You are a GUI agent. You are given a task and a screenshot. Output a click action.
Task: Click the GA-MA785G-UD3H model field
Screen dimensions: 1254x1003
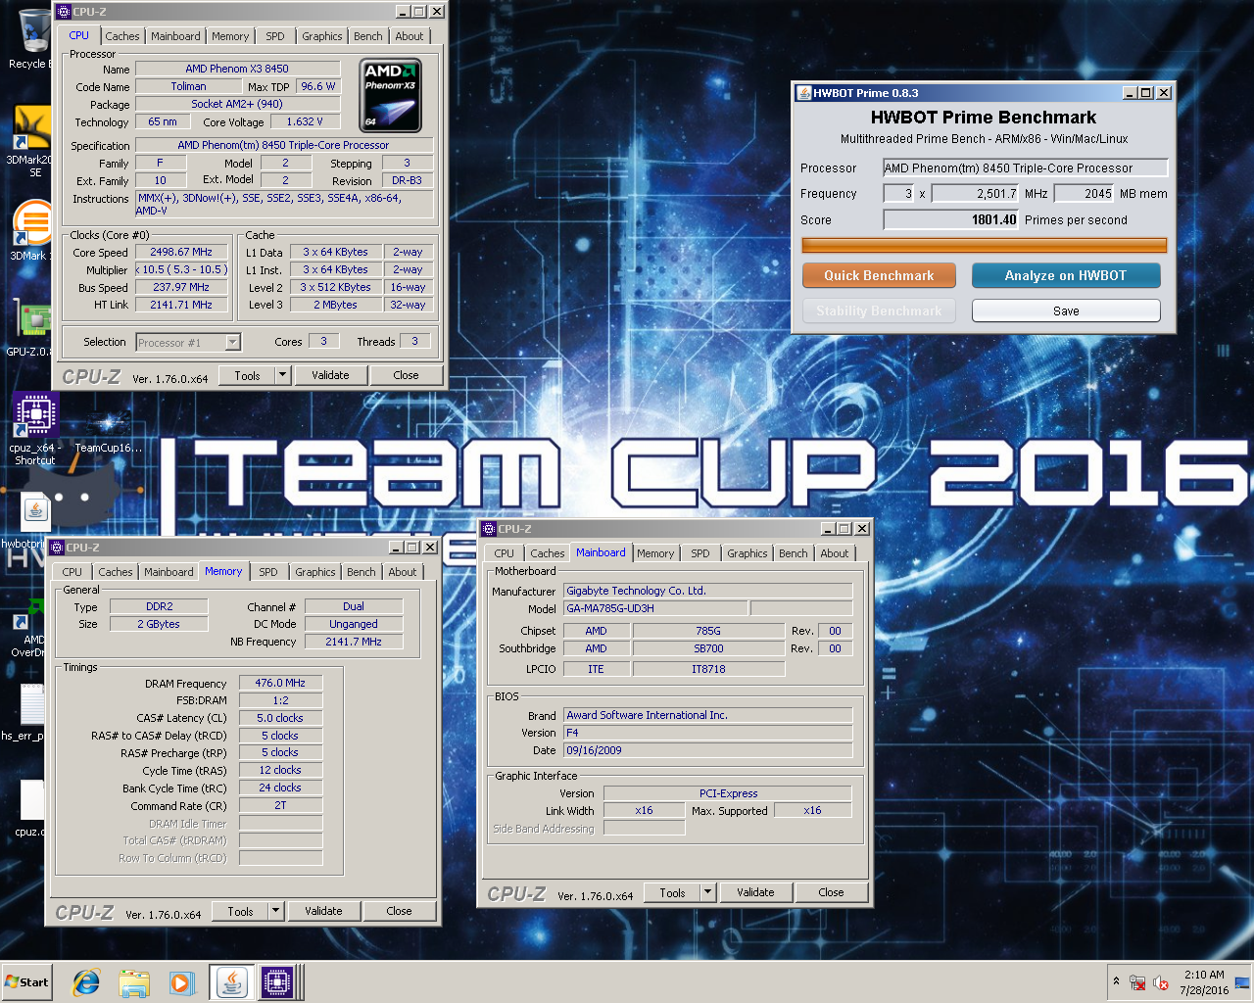[655, 608]
